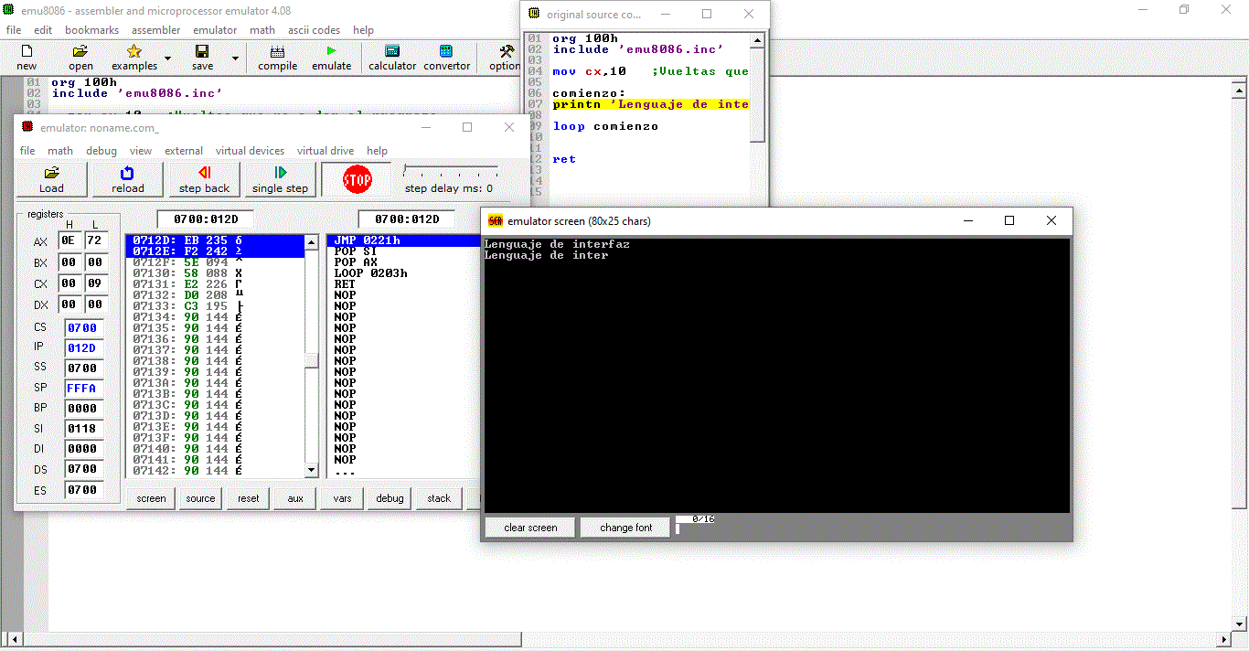This screenshot has width=1249, height=651.
Task: Click the IP register field 012D
Action: click(84, 347)
